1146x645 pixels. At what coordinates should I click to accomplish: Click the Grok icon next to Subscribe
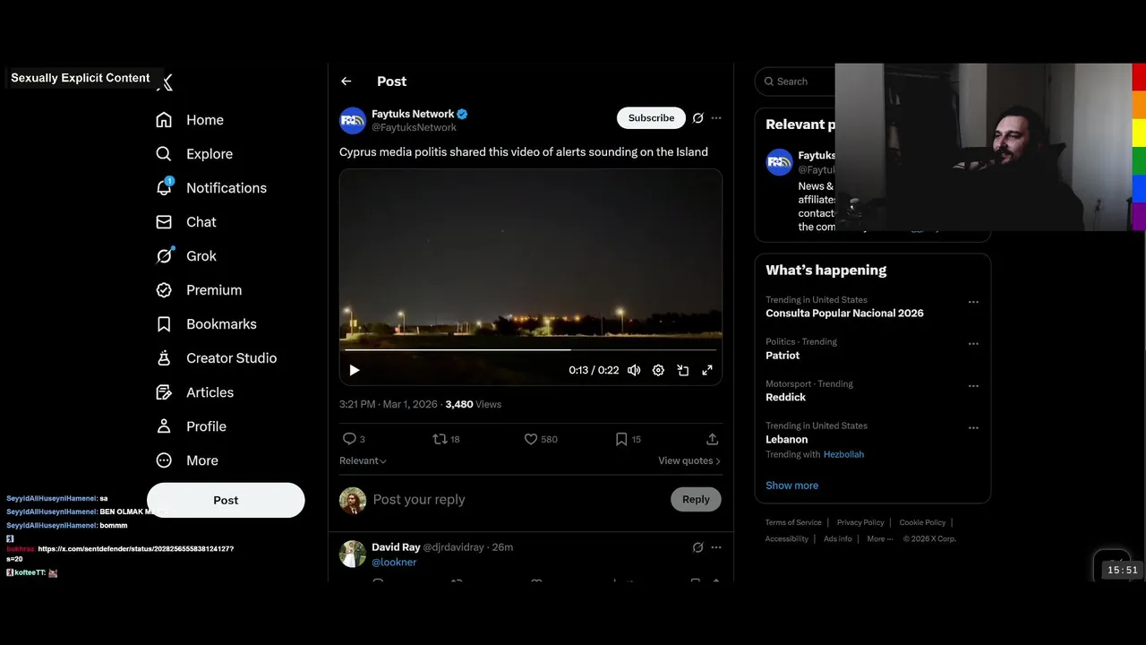pyautogui.click(x=698, y=118)
